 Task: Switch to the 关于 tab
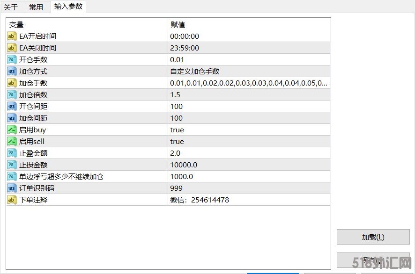tap(11, 7)
